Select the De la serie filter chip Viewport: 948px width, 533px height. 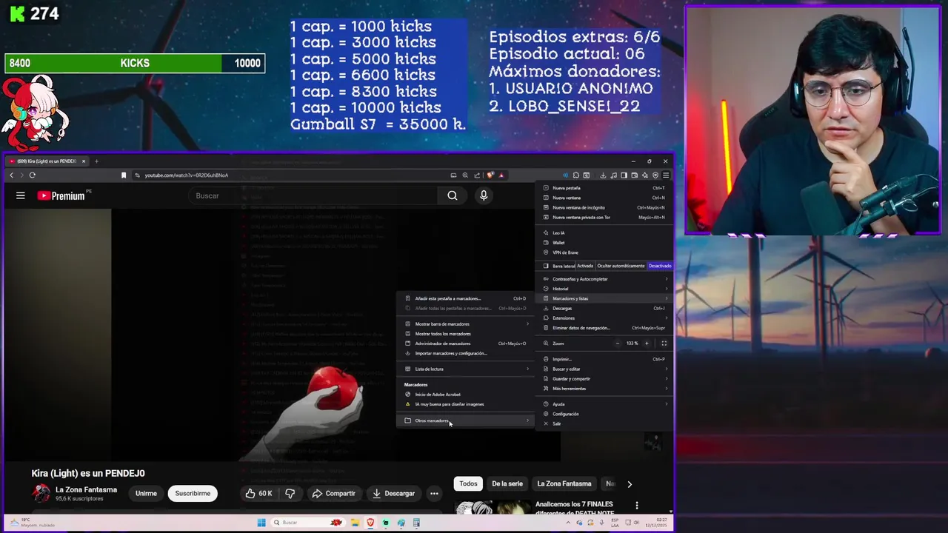point(507,483)
